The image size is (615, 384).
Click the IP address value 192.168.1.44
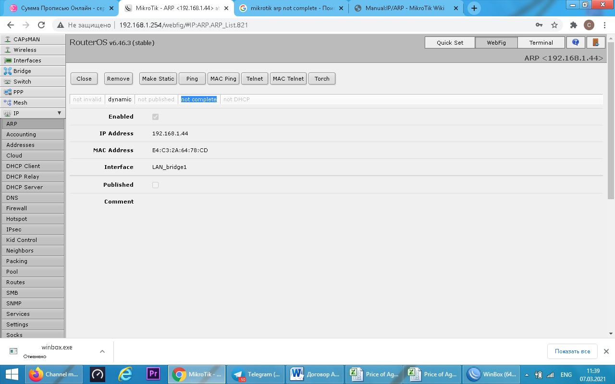pos(170,133)
